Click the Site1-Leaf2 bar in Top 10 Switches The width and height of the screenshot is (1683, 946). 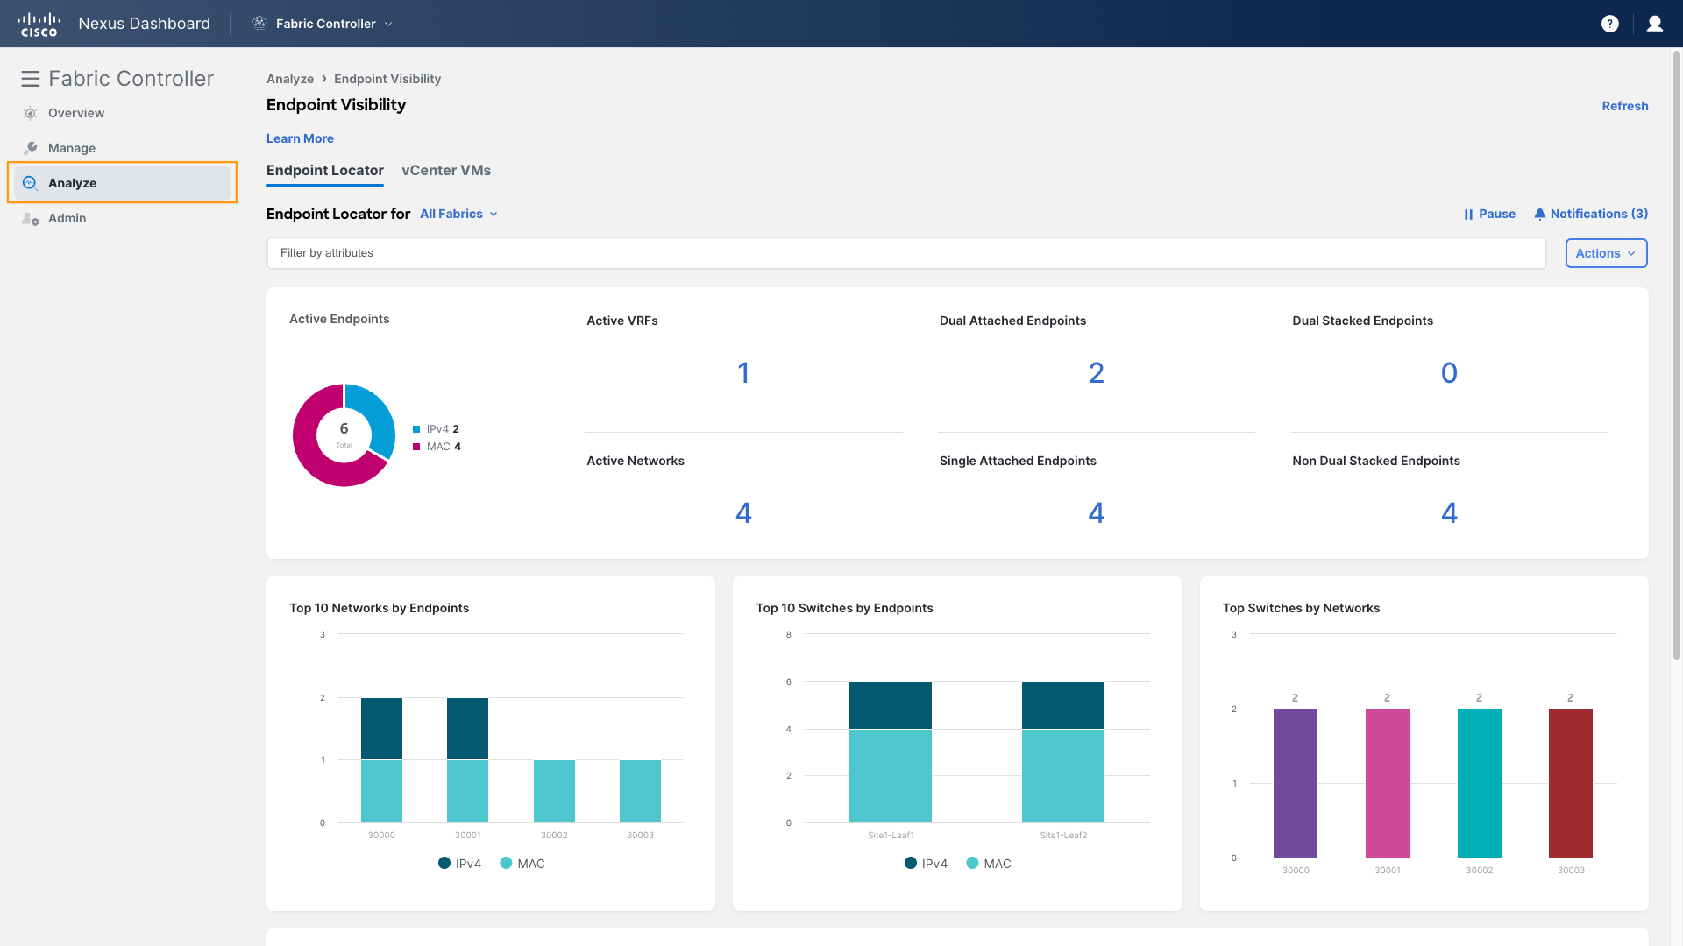(1063, 752)
